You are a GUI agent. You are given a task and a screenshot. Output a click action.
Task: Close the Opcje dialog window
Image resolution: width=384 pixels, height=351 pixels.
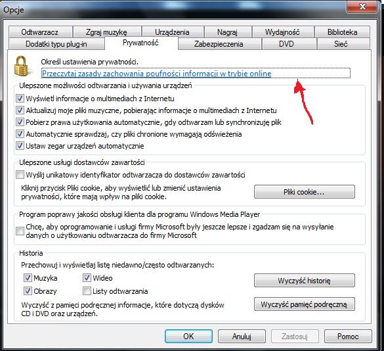tap(362, 7)
